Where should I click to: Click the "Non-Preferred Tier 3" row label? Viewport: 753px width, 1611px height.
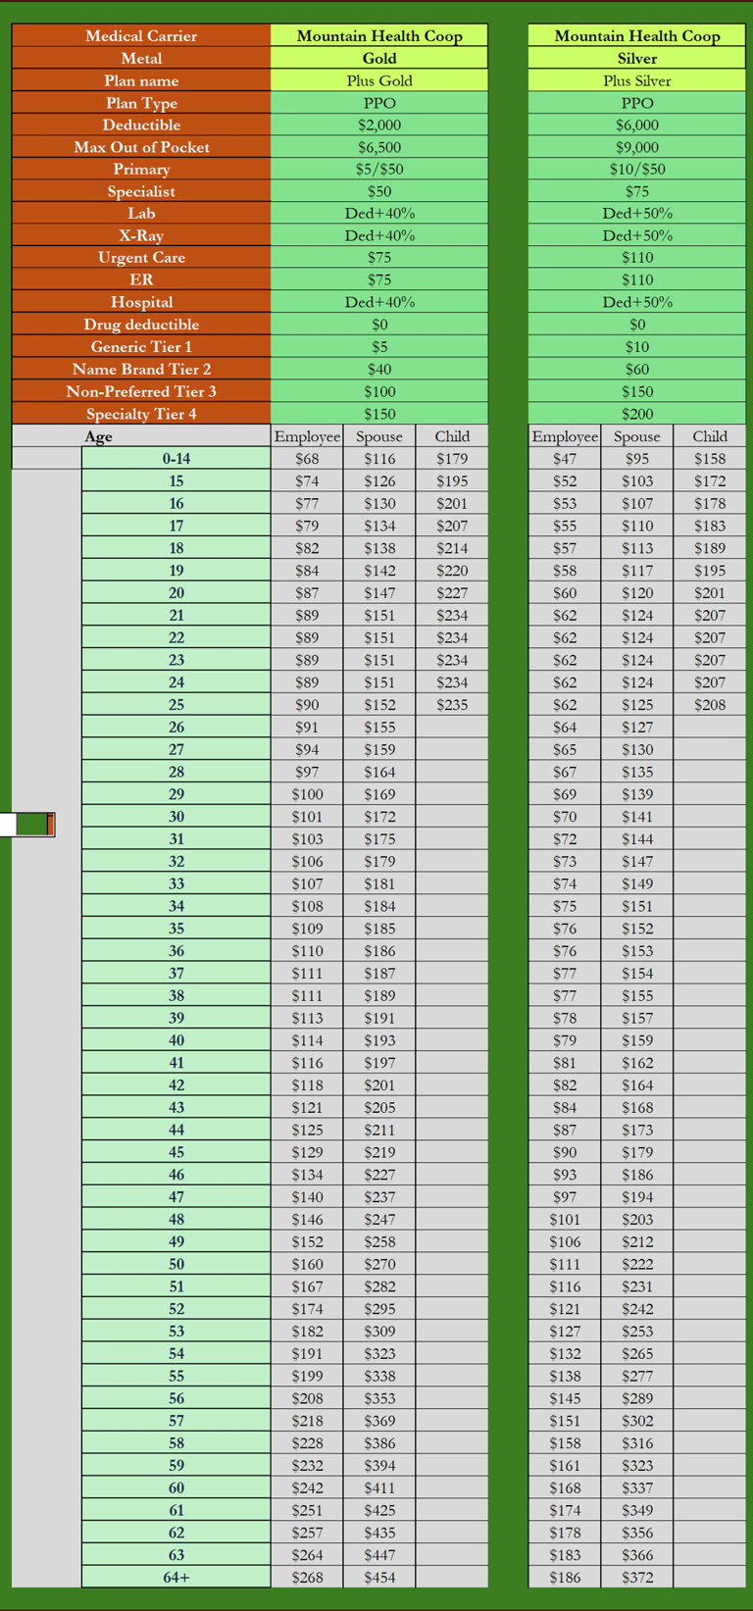pyautogui.click(x=141, y=391)
